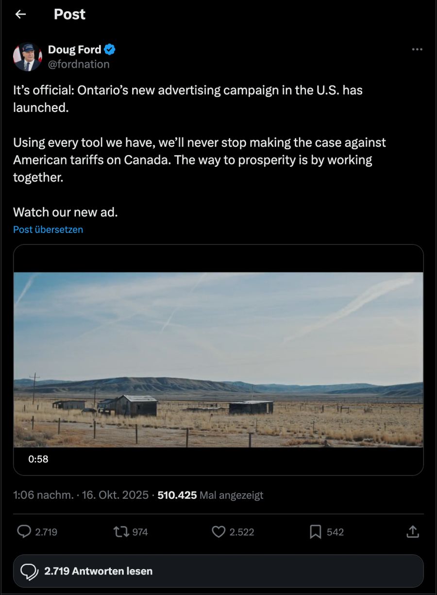The image size is (437, 595).
Task: Click 'Post übersetzen' to translate post
Action: coord(48,229)
